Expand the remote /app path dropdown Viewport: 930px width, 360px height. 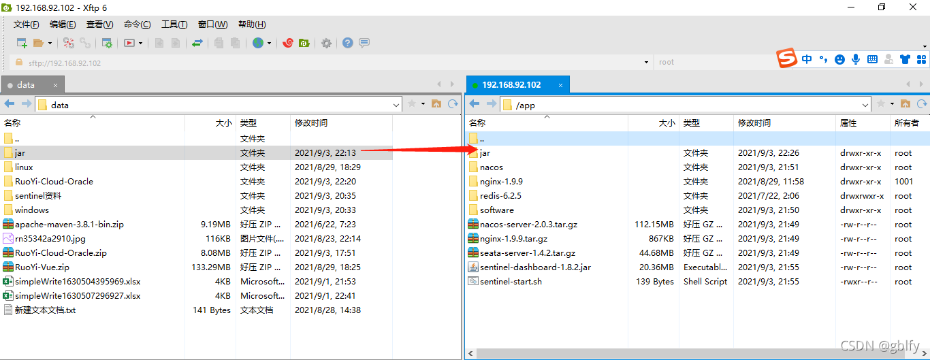866,105
